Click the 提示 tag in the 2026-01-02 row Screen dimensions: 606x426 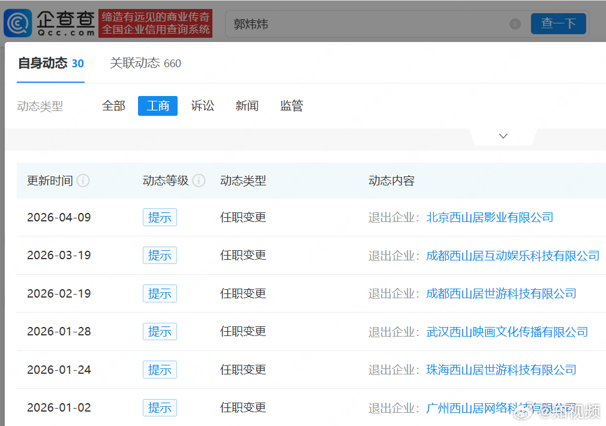[x=160, y=407]
